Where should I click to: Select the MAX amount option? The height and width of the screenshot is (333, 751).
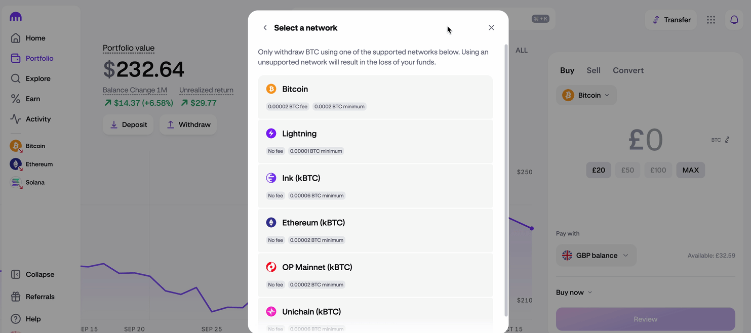[x=690, y=170]
